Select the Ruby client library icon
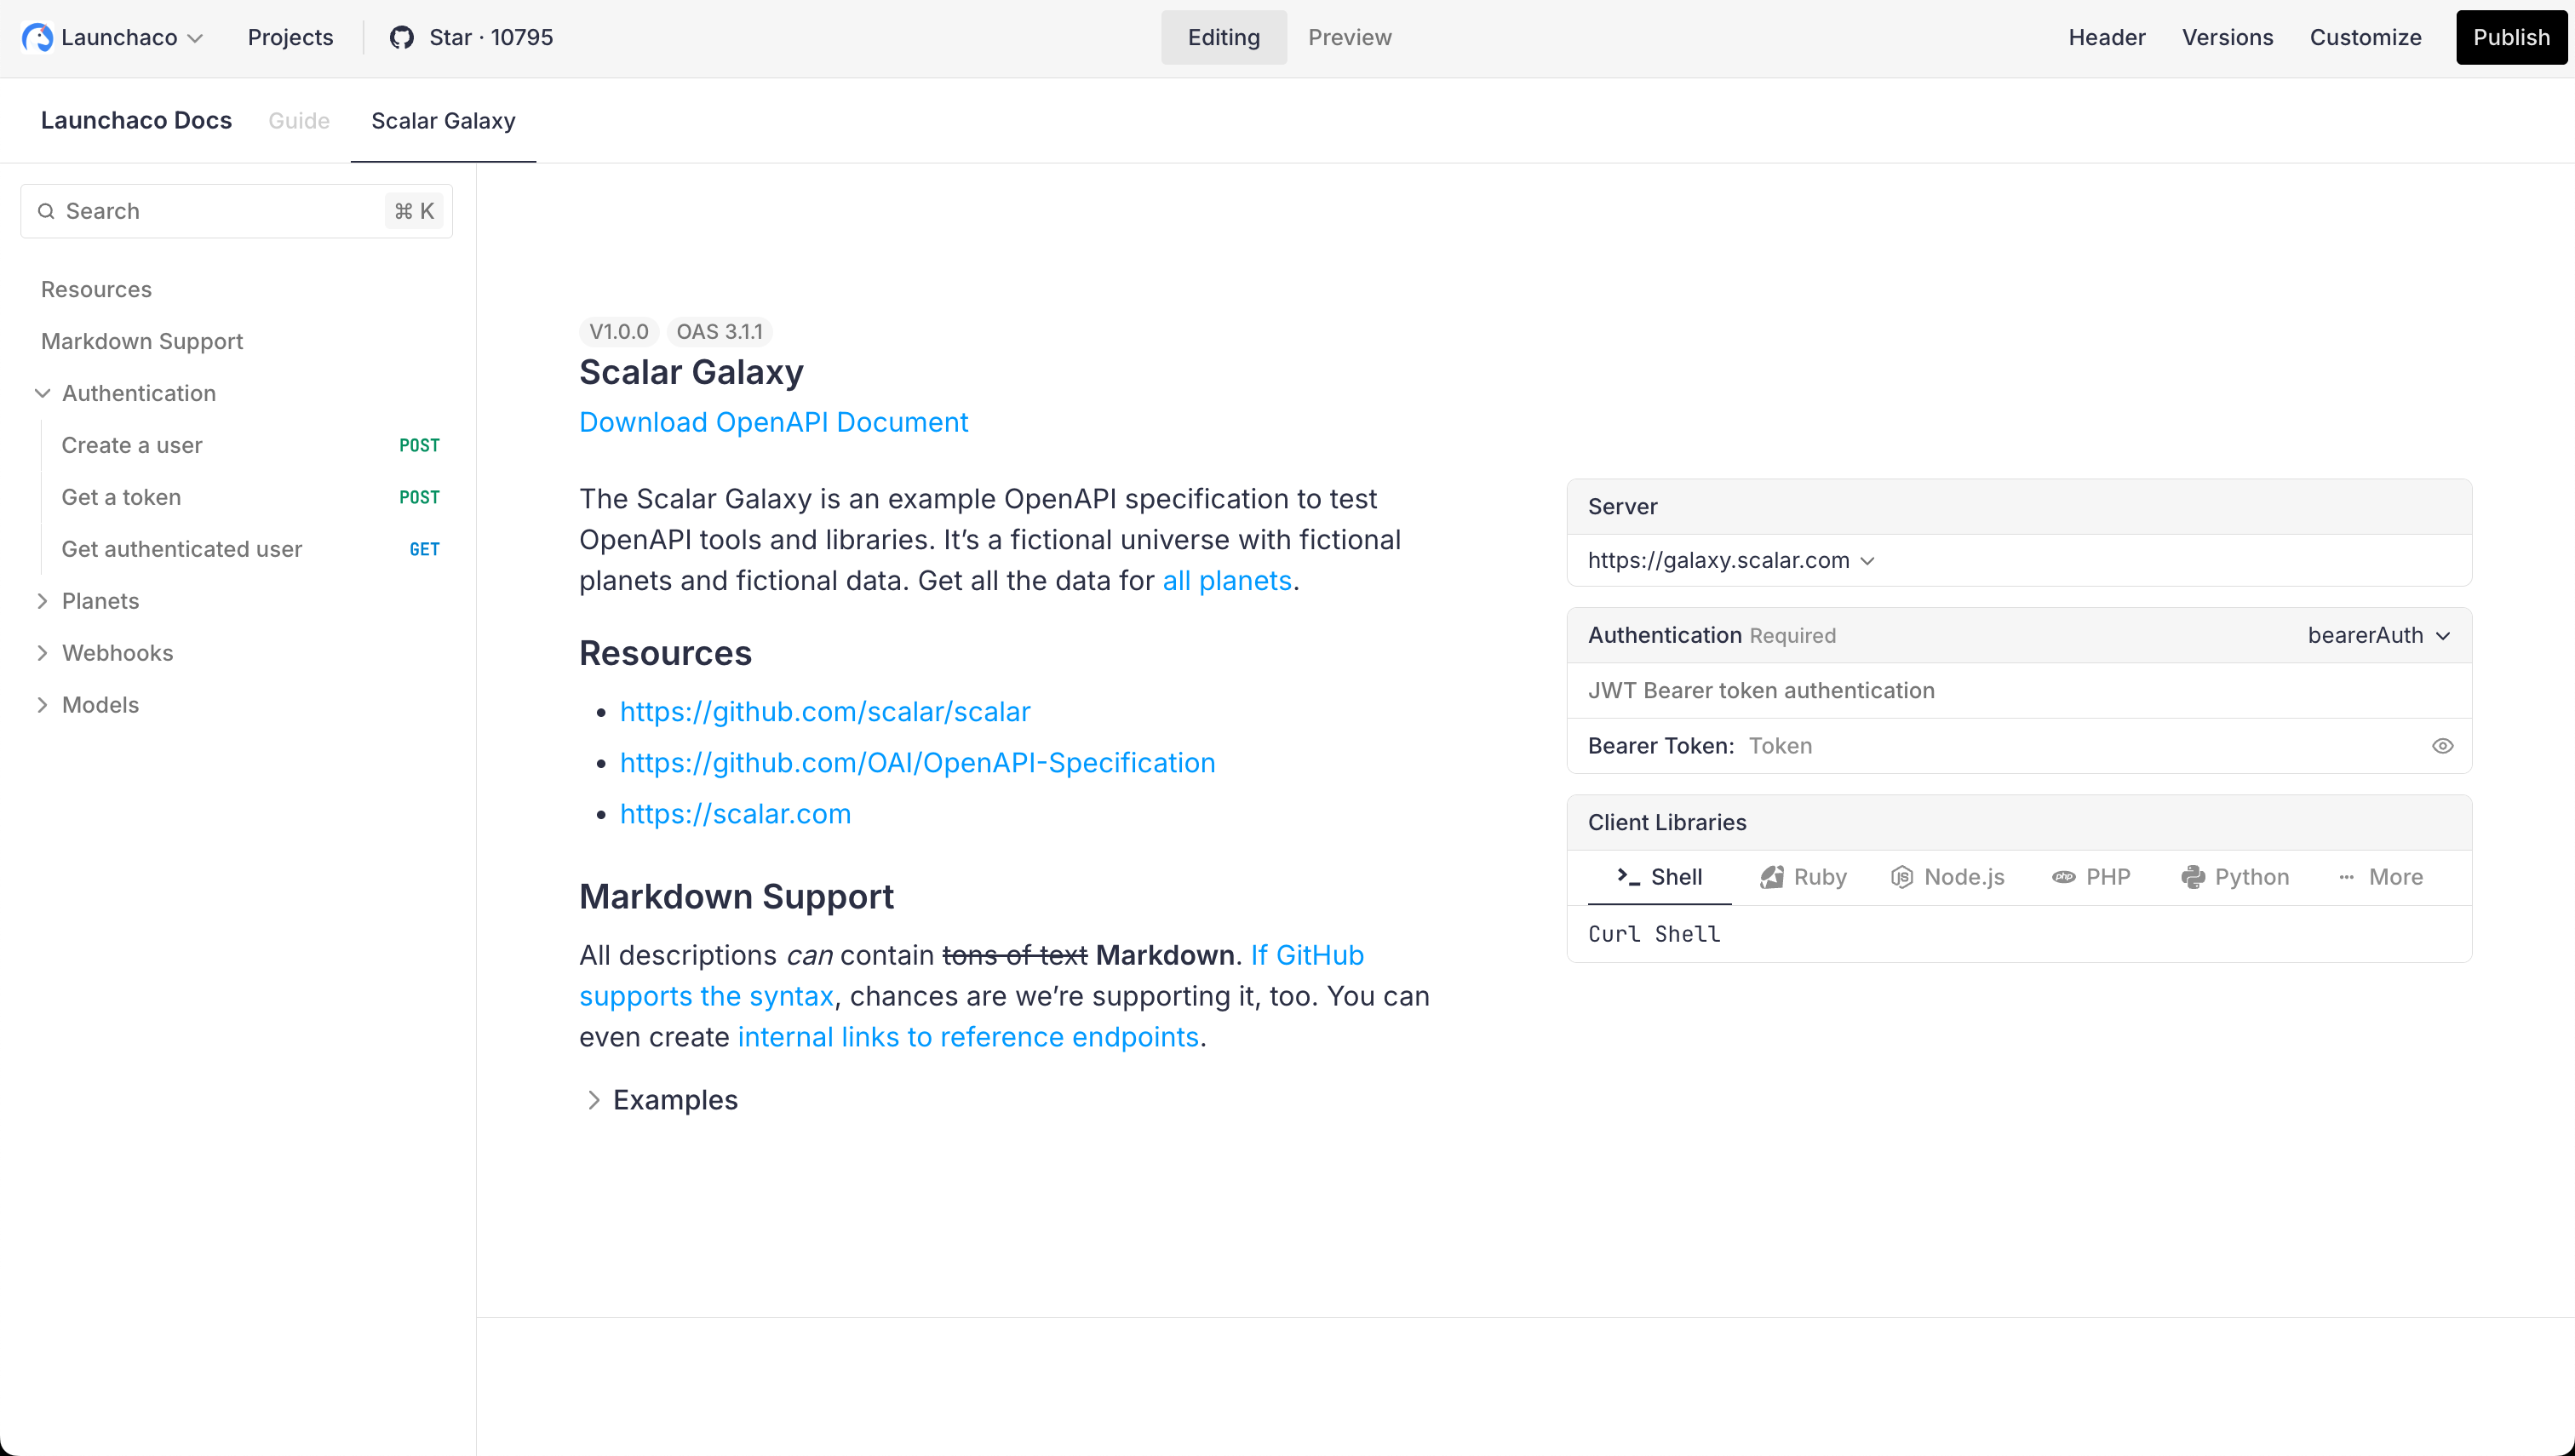This screenshot has width=2575, height=1456. point(1772,877)
